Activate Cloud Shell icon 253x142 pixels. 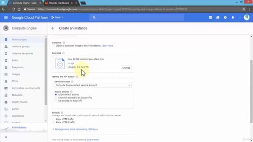click(x=210, y=17)
